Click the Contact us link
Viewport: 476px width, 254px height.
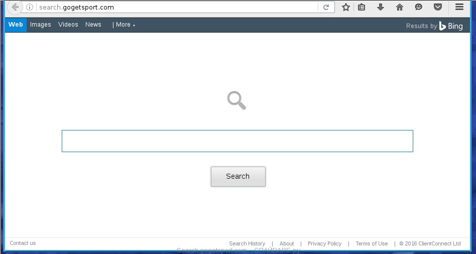23,243
